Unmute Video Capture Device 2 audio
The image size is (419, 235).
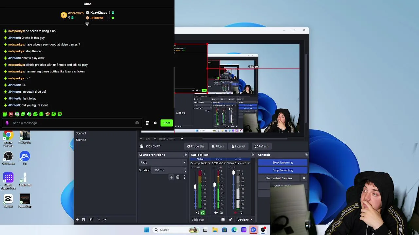point(235,213)
